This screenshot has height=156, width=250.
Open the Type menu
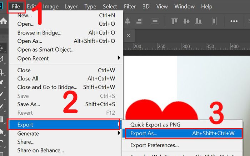click(x=90, y=6)
